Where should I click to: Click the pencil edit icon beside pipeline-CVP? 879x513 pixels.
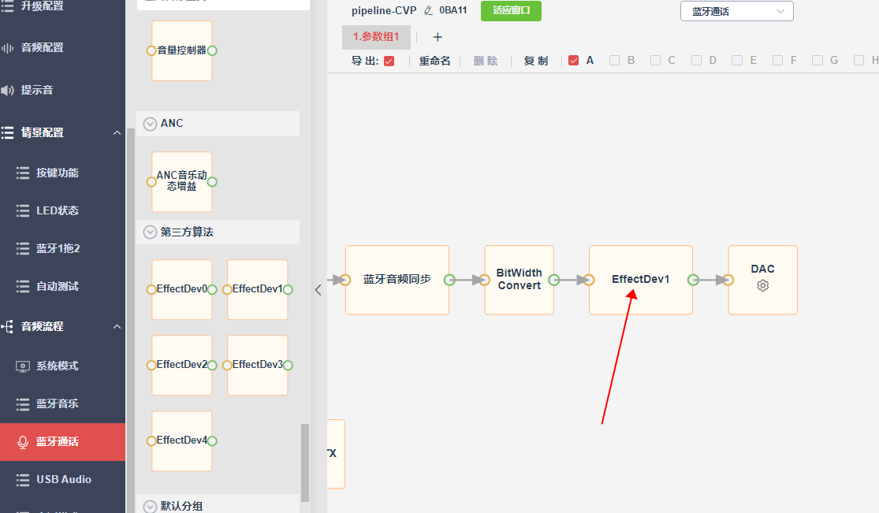429,11
